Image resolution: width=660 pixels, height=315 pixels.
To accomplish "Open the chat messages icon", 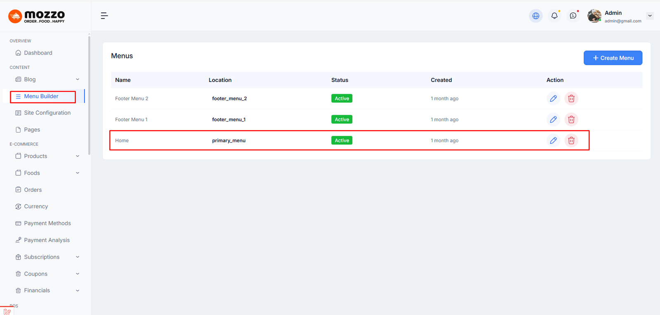I will point(573,16).
